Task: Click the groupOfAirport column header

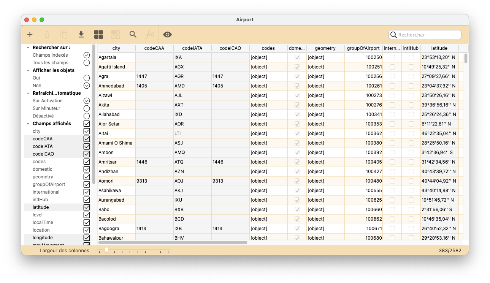Action: pos(363,48)
